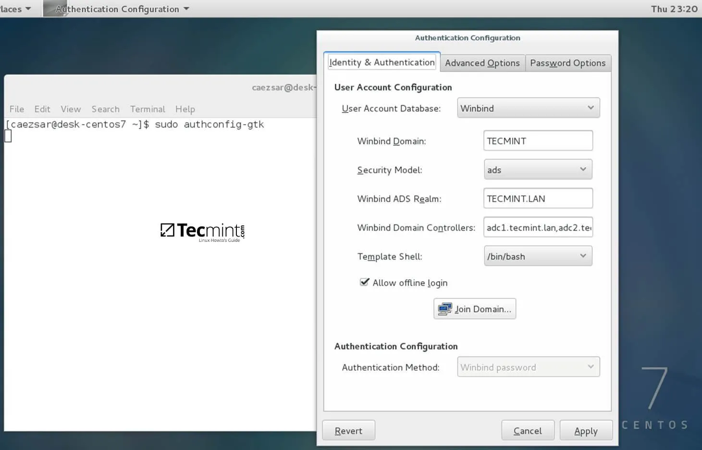Click the clock in the top bar
This screenshot has width=702, height=450.
point(674,9)
